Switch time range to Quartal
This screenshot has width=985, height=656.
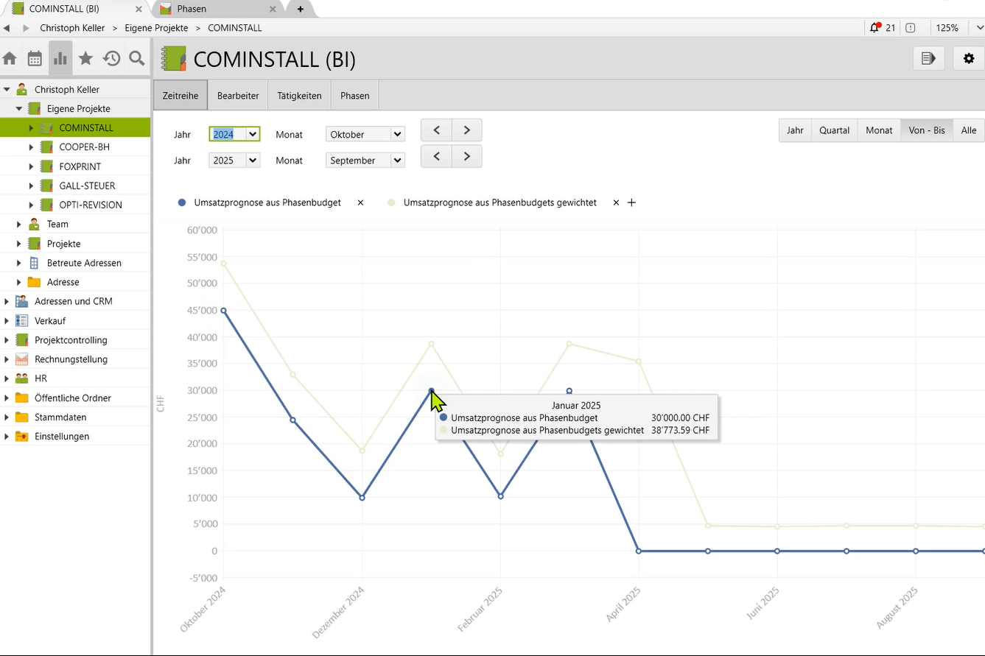point(834,130)
